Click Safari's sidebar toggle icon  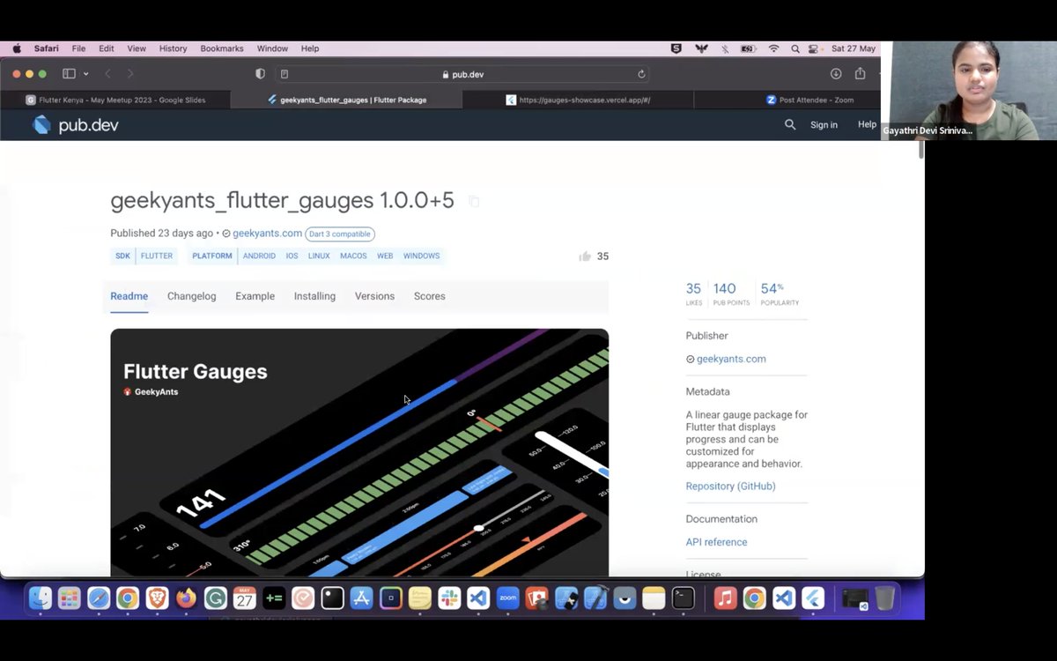(69, 74)
